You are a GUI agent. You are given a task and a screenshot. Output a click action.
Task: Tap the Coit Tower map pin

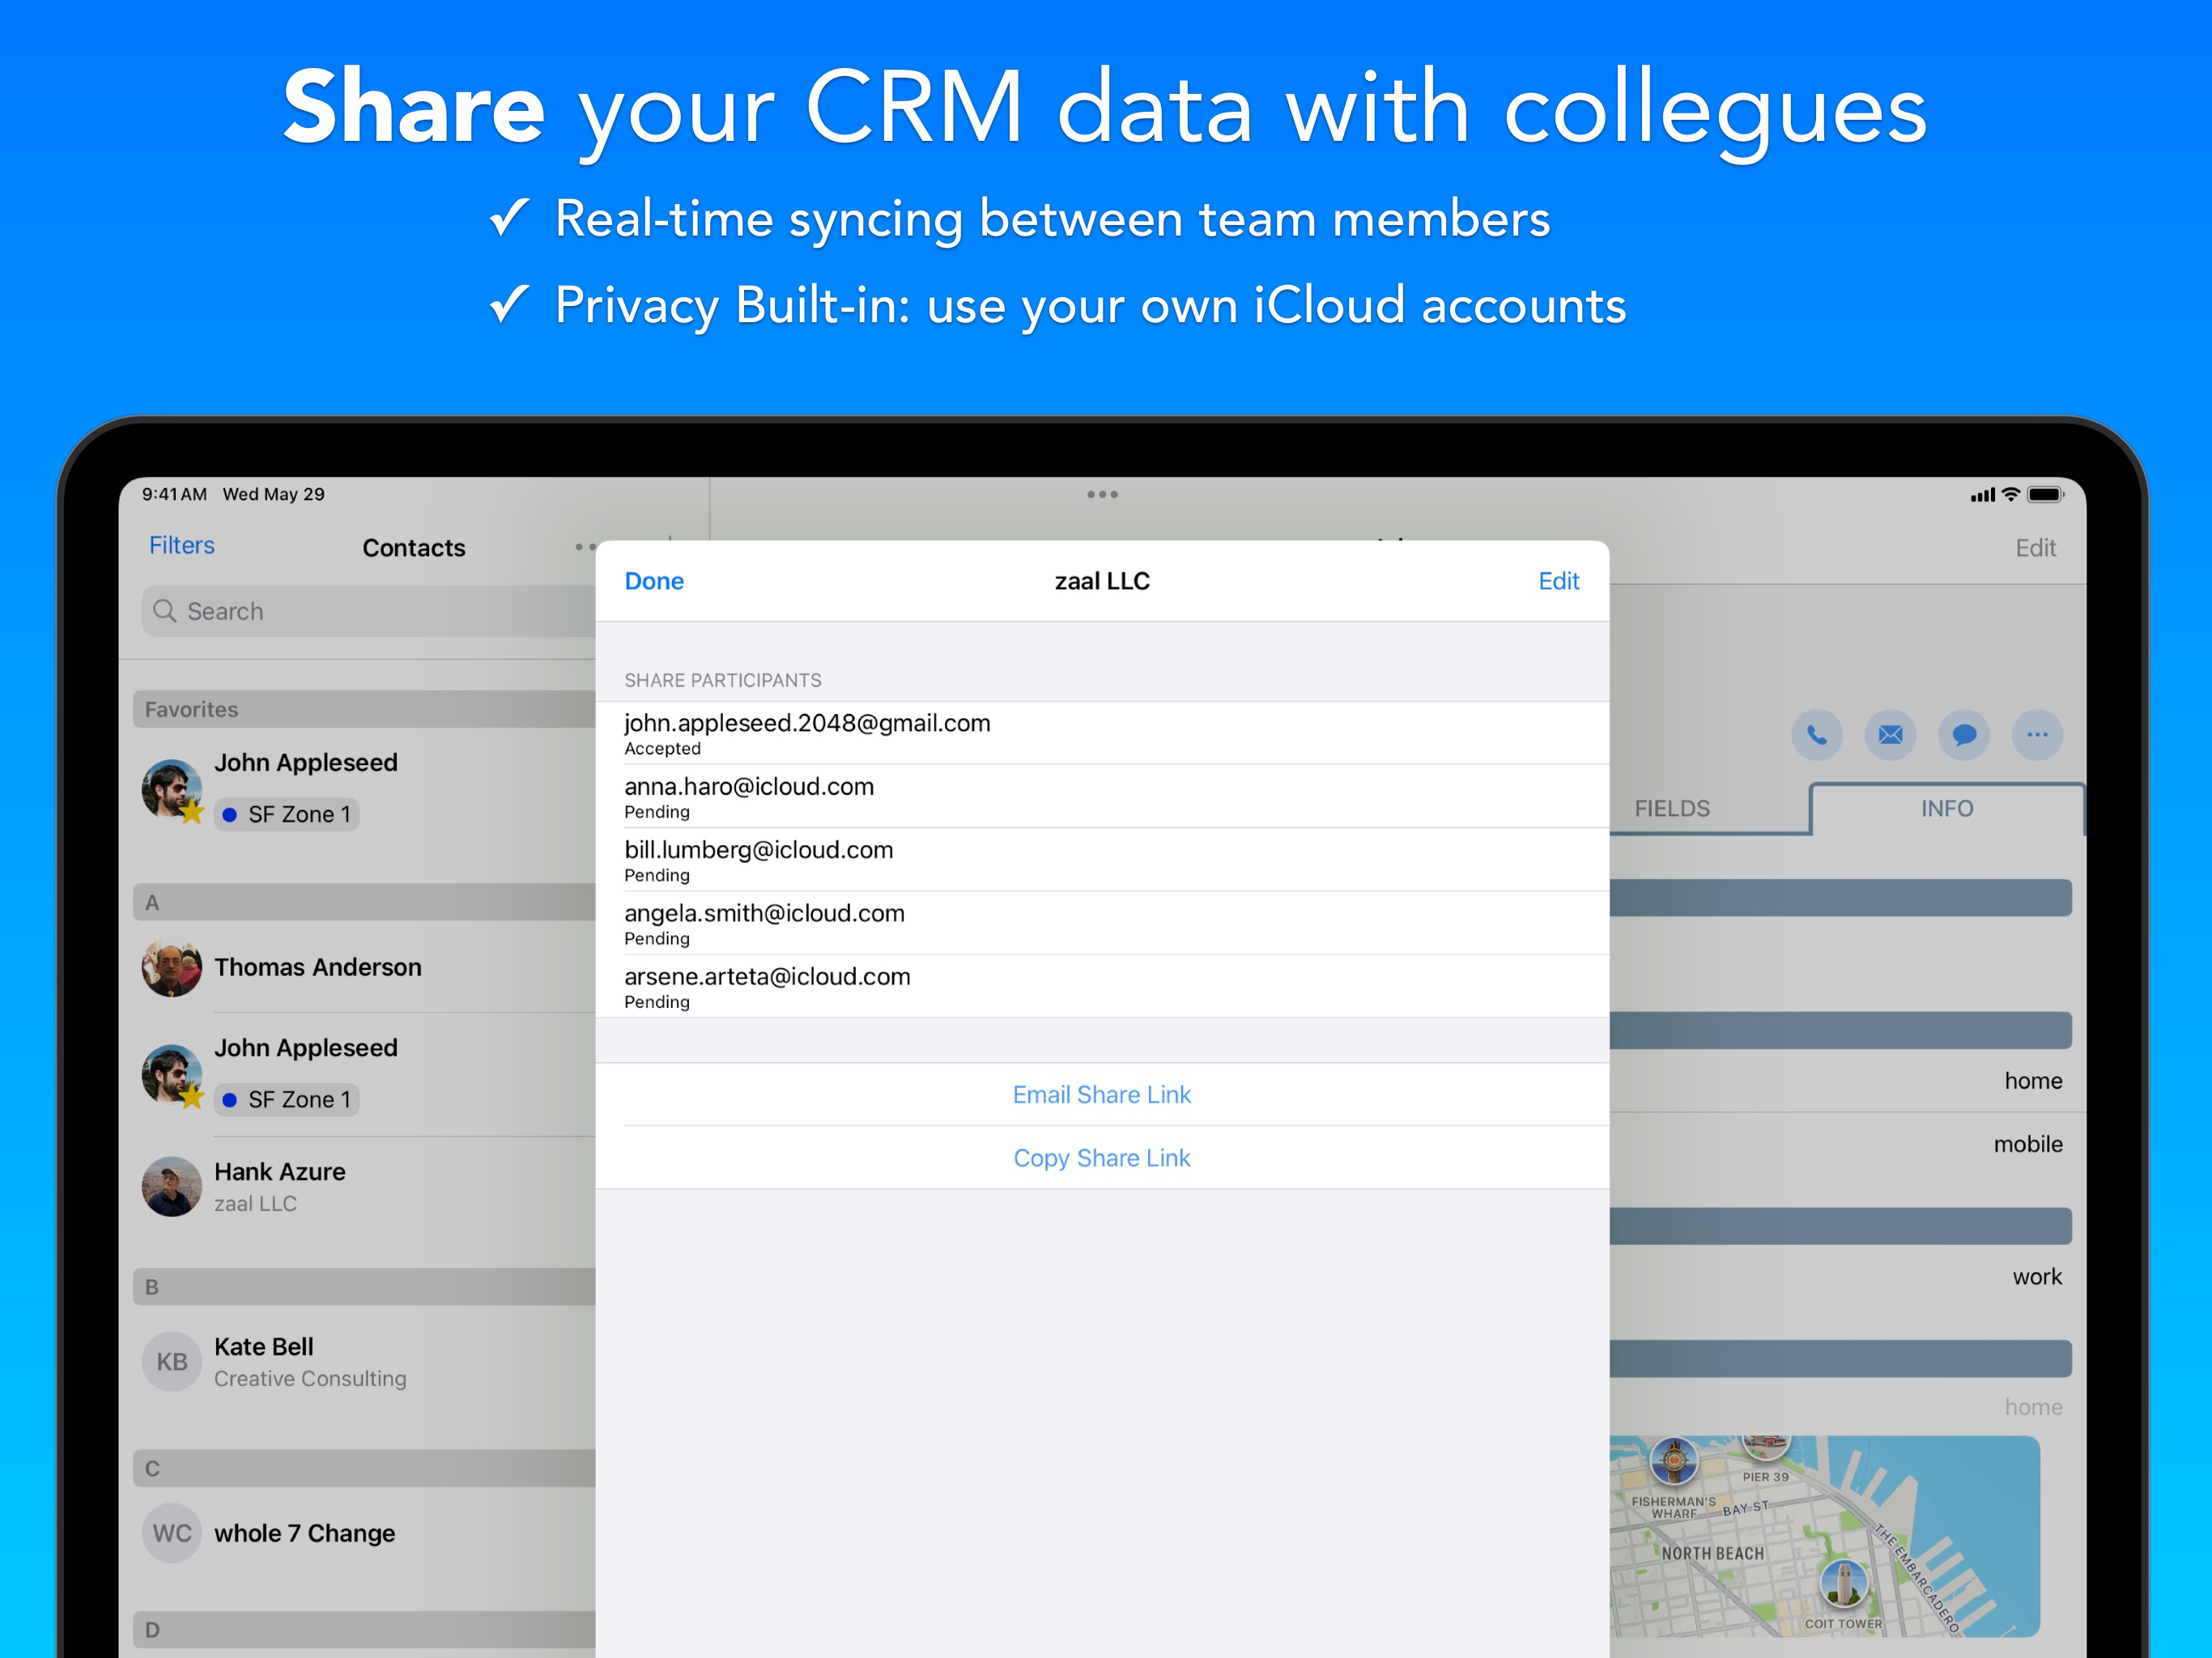[x=1843, y=1583]
